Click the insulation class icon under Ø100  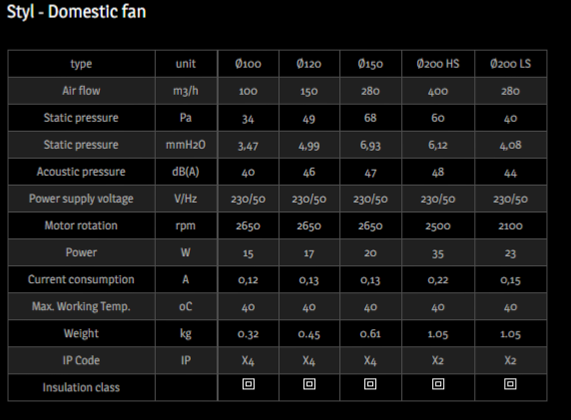(x=249, y=384)
